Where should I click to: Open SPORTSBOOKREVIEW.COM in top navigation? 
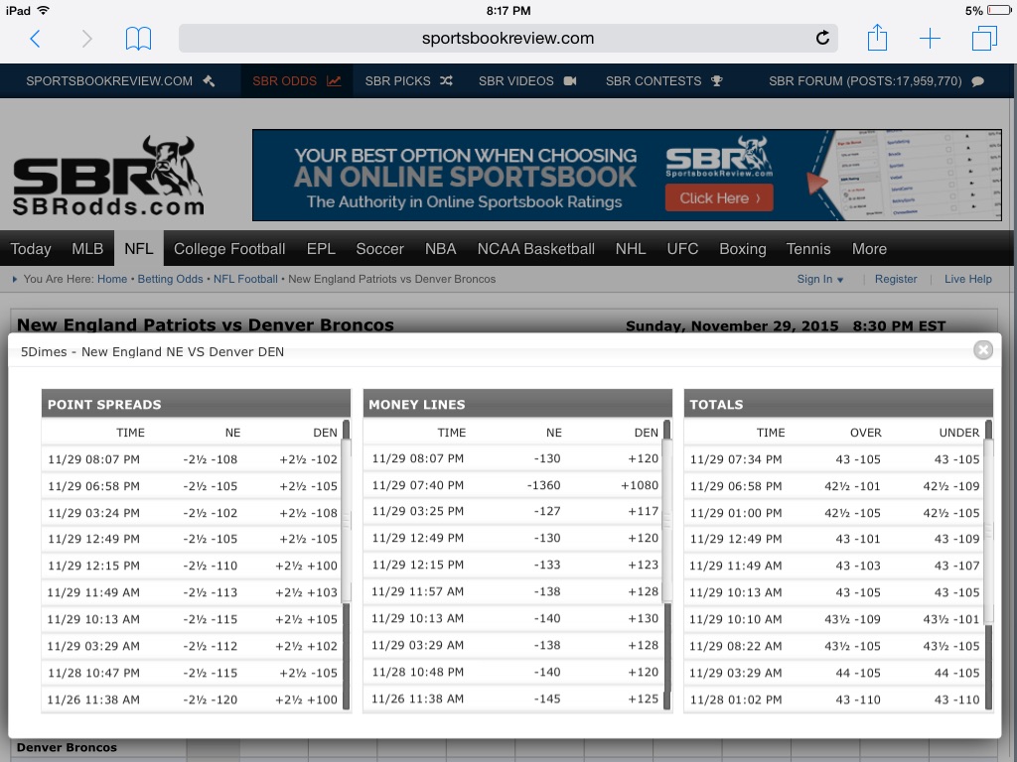tap(120, 81)
